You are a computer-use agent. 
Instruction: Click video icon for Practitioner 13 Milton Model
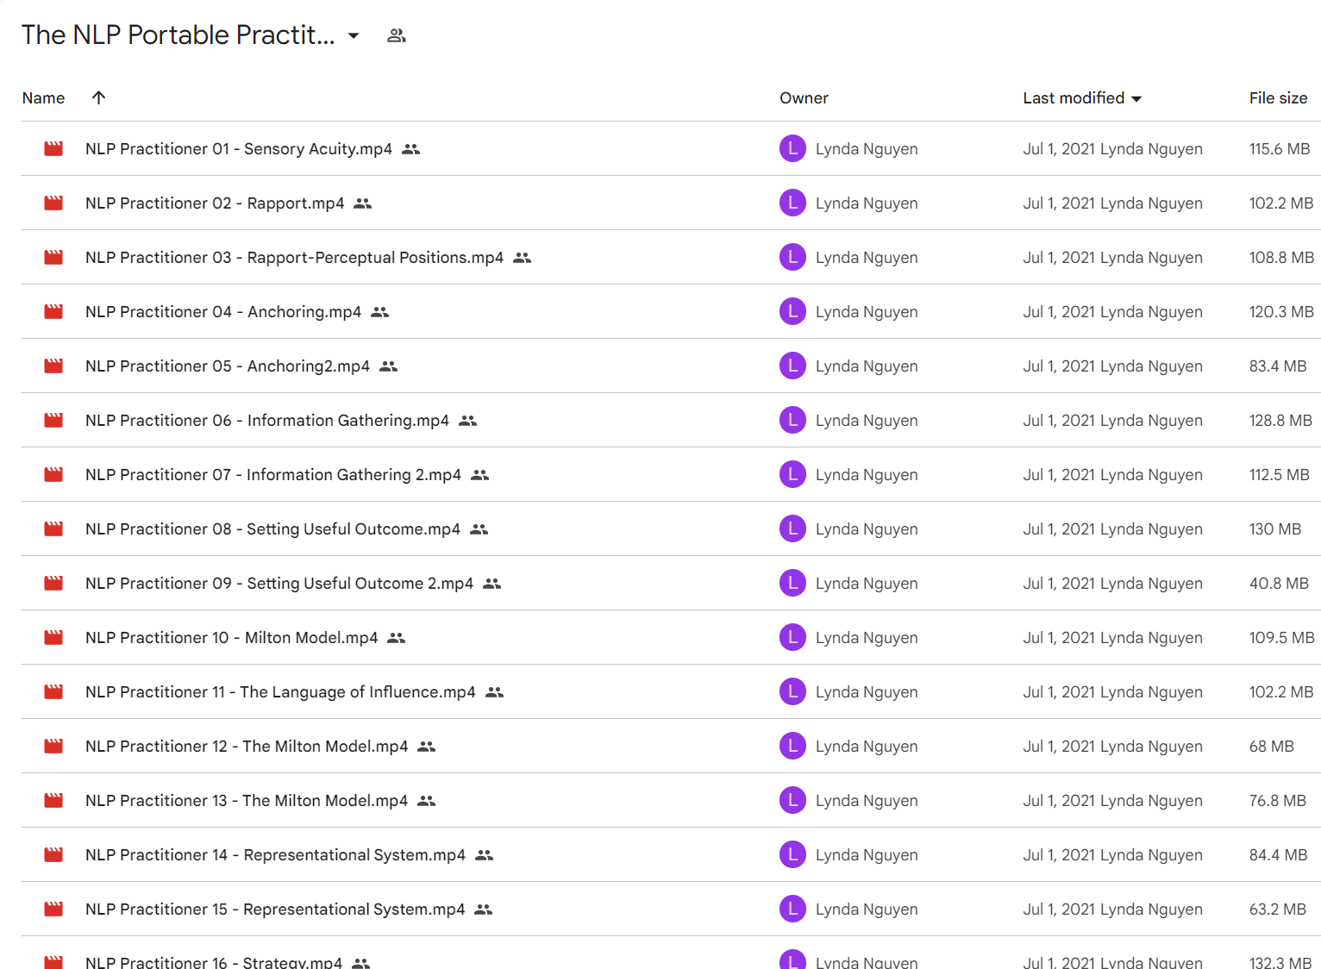click(x=53, y=801)
